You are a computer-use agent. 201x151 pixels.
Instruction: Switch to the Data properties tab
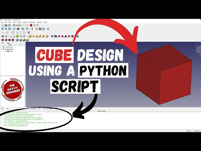[7, 108]
